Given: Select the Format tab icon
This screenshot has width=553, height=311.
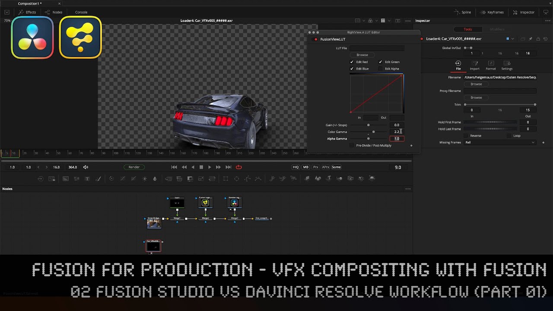Looking at the screenshot, I should tap(491, 65).
